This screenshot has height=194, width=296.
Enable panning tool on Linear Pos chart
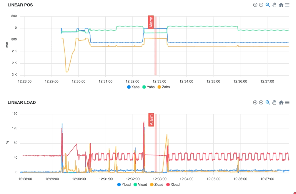click(x=274, y=5)
